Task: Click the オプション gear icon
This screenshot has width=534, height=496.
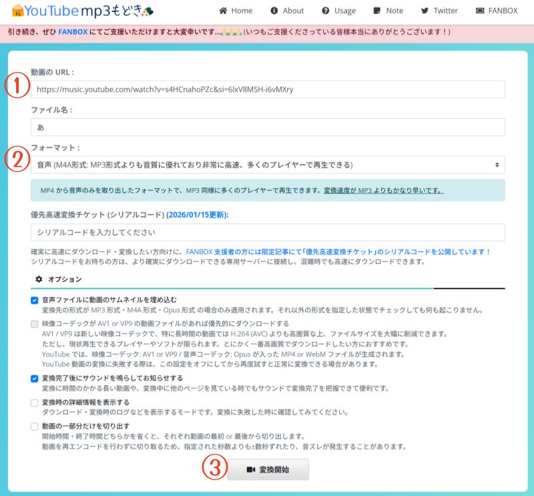Action: pyautogui.click(x=39, y=279)
